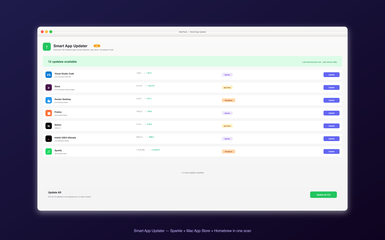Click Update in the Slack row
This screenshot has height=240, width=385.
(332, 87)
